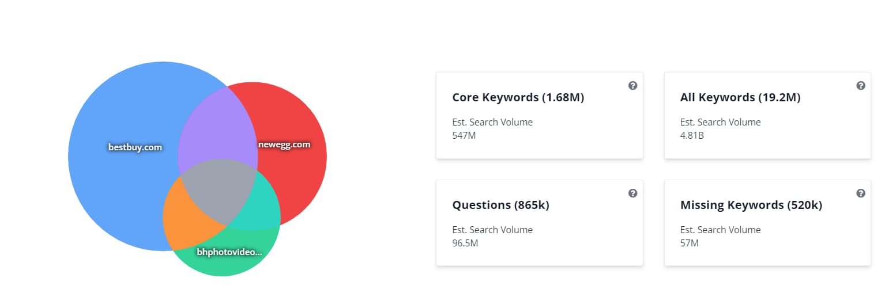Click the bestbuy.com label in diagram
Image resolution: width=885 pixels, height=308 pixels.
tap(135, 147)
